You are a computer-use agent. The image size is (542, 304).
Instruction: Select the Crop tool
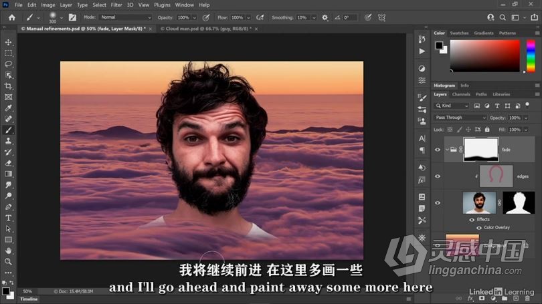click(8, 86)
